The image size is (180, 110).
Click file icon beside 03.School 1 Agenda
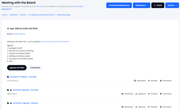click(8, 103)
